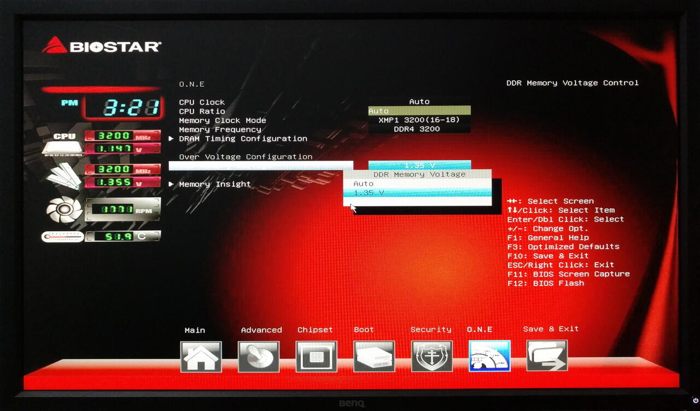
Task: Open the Main home icon
Action: pyautogui.click(x=201, y=356)
